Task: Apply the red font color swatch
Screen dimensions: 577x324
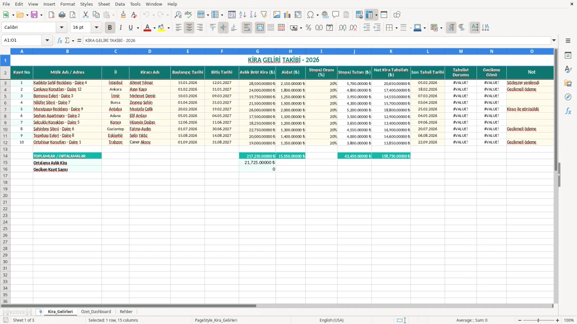Action: pos(147,28)
